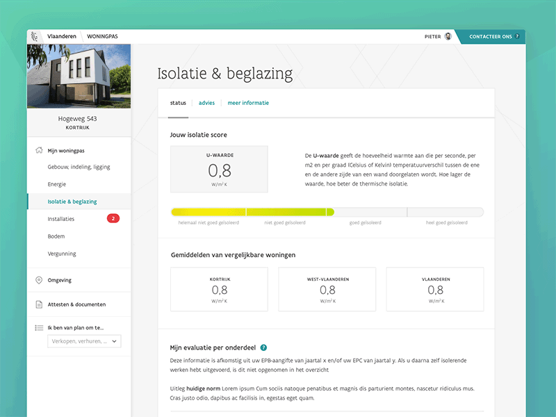
Task: Switch to the advies tab
Action: [x=206, y=102]
